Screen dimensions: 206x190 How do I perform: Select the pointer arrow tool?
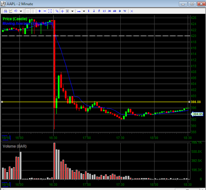57,11
